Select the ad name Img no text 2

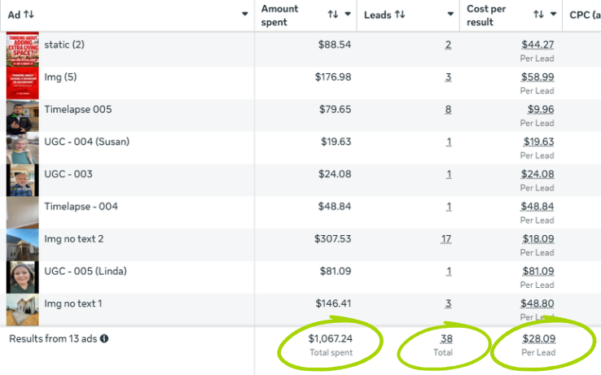click(73, 239)
